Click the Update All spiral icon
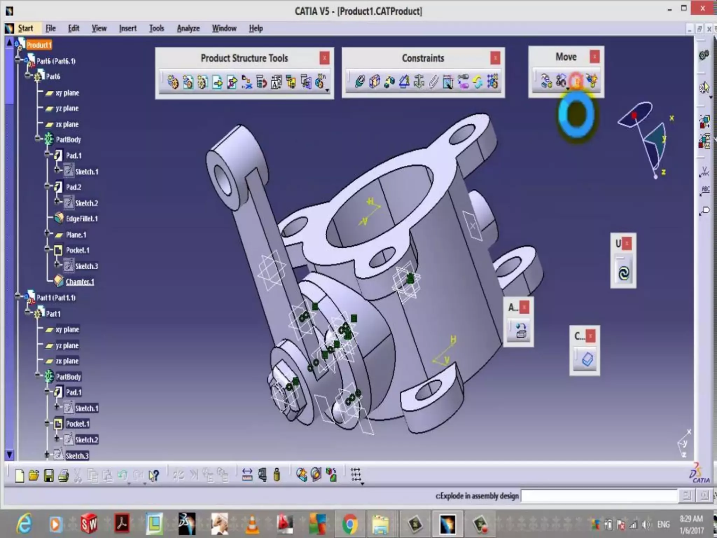The width and height of the screenshot is (717, 538). 624,273
